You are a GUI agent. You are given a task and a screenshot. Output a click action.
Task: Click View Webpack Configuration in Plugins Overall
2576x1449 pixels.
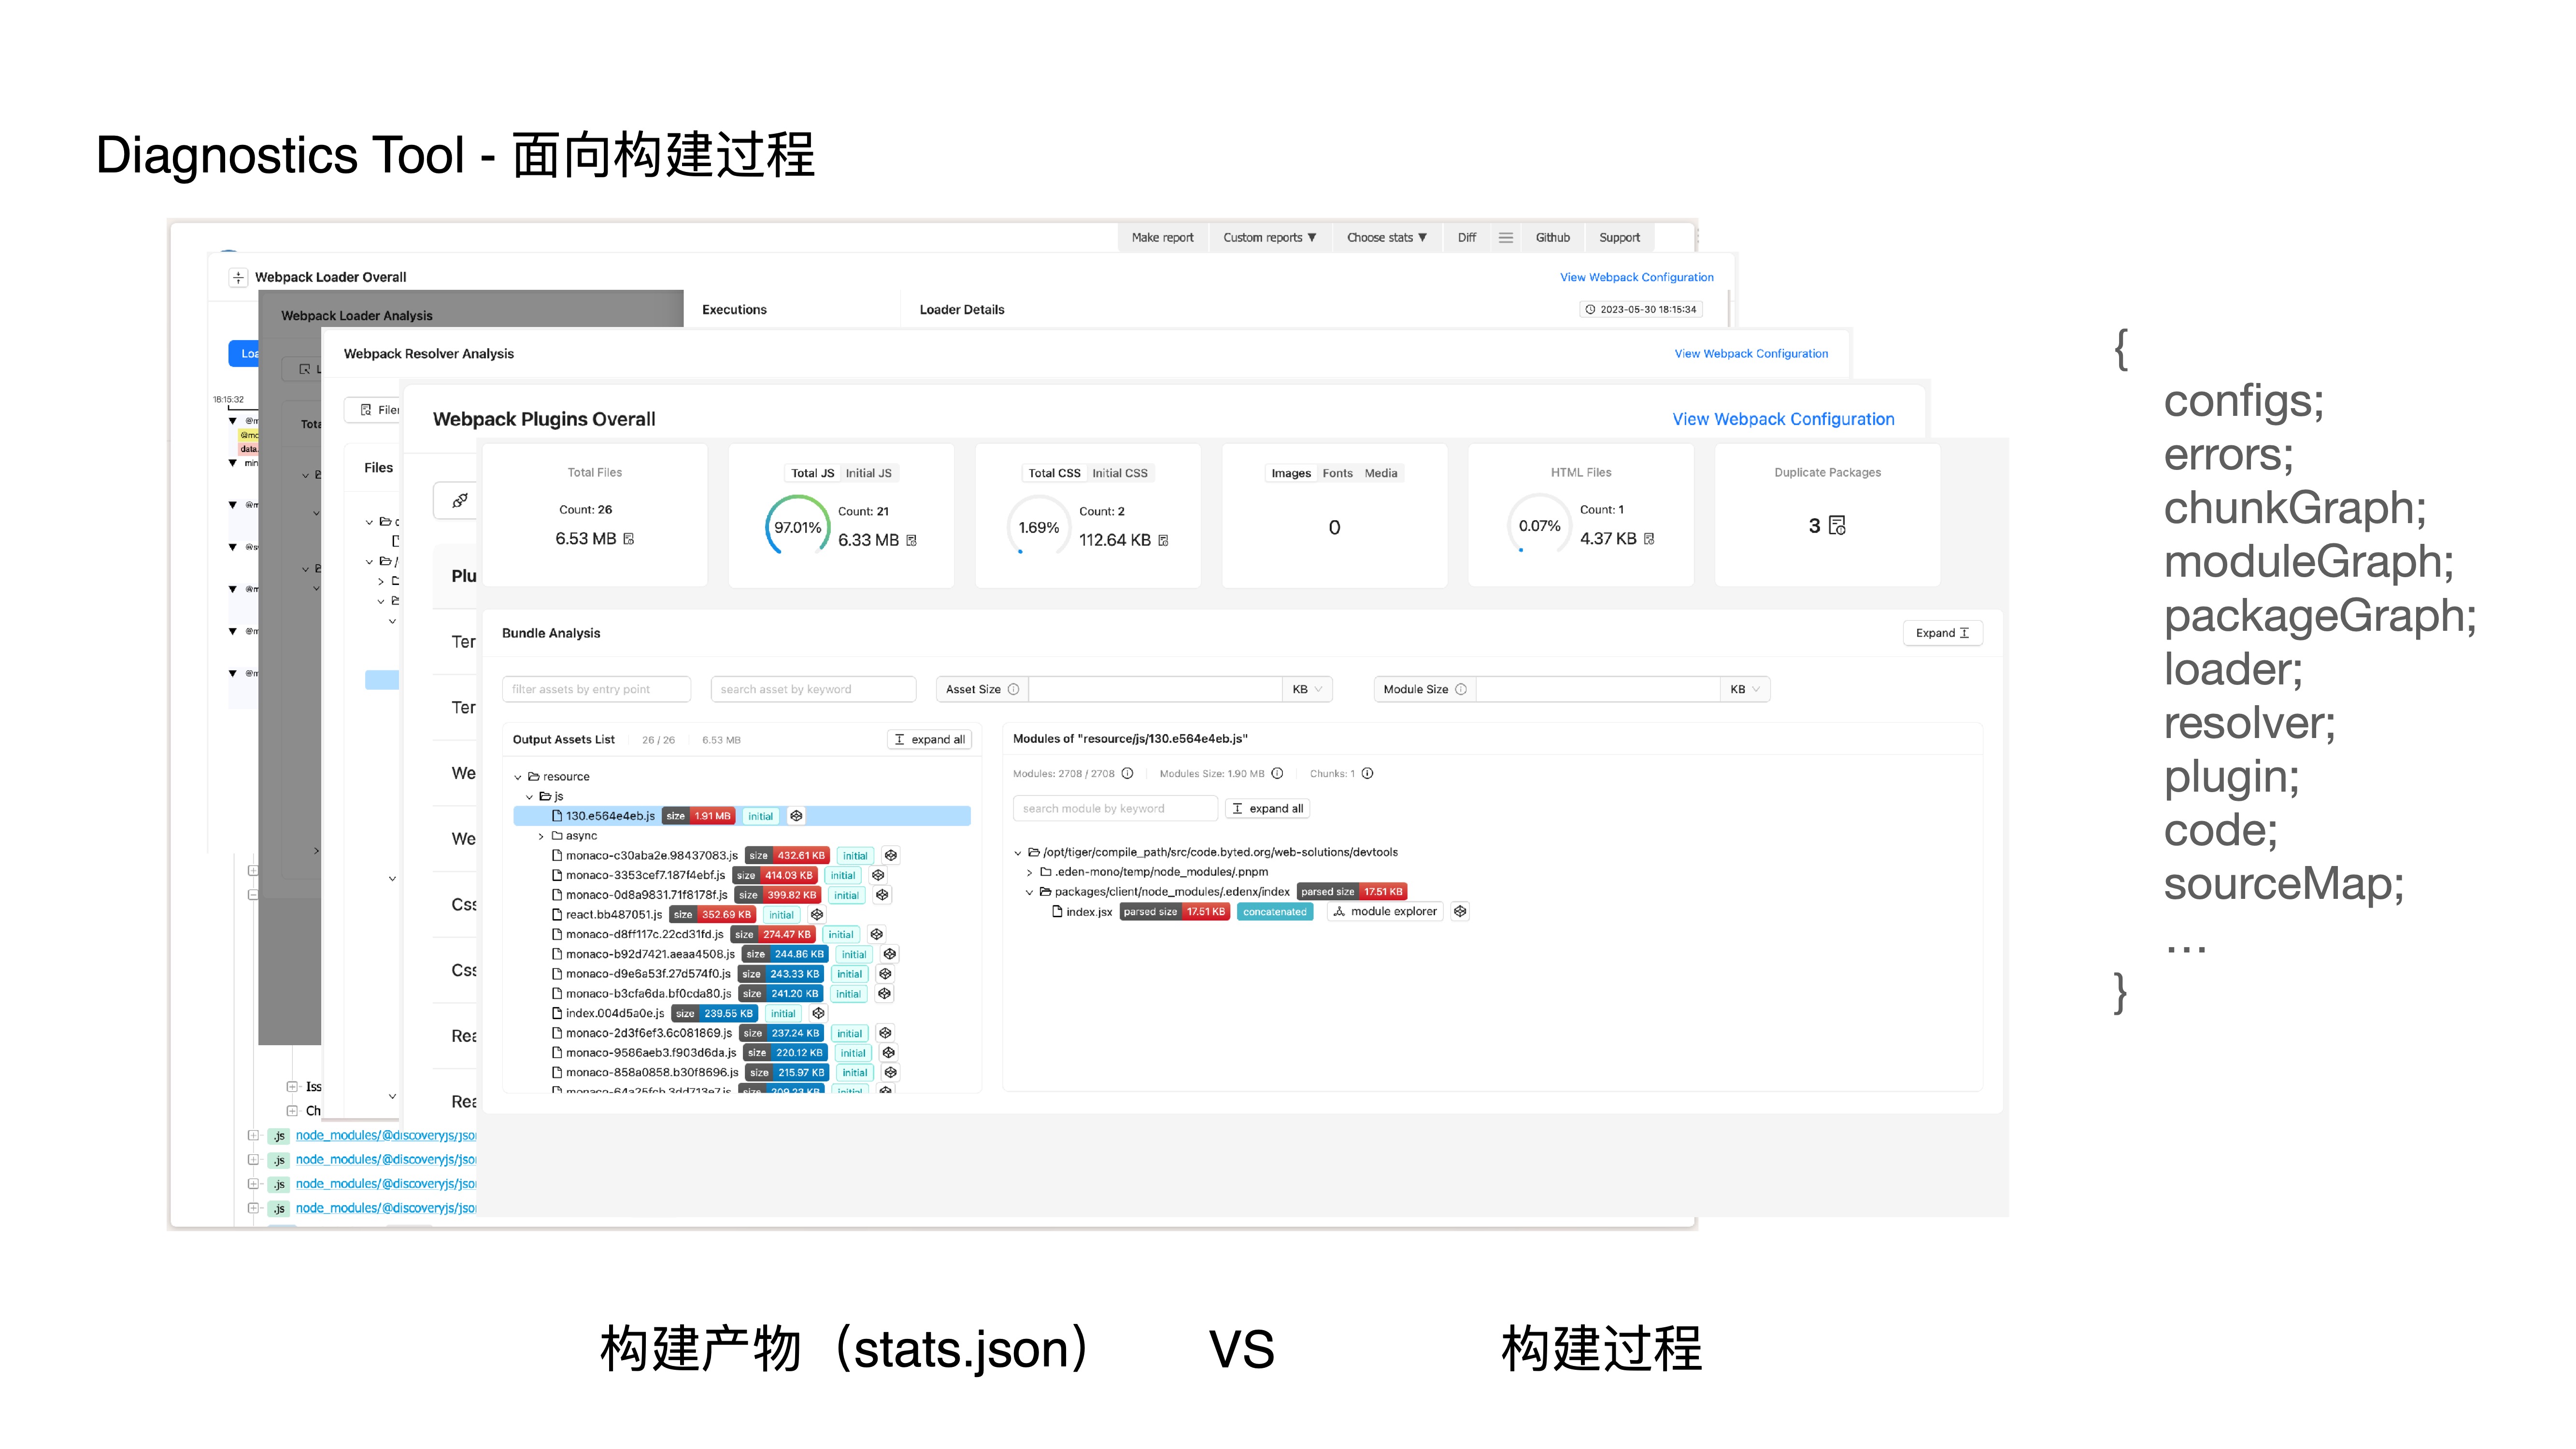(1783, 419)
